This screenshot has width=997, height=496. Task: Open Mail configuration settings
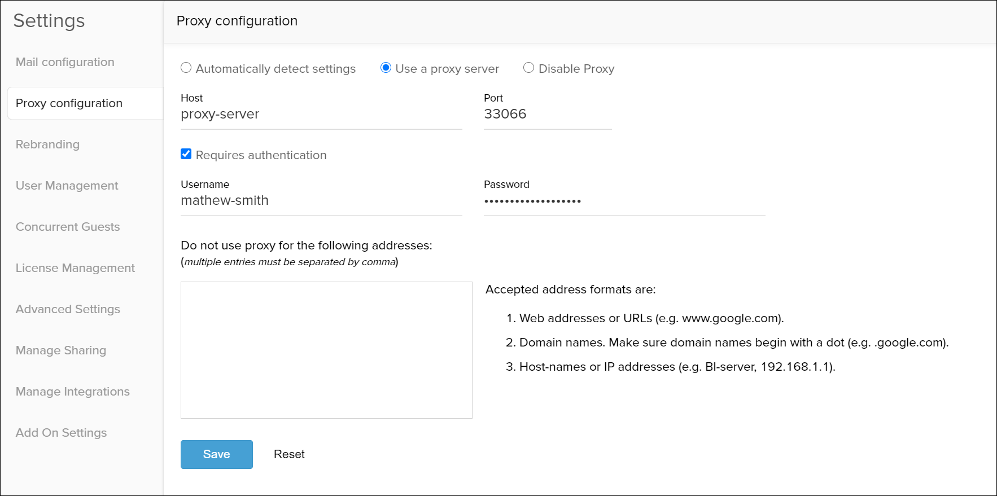click(x=65, y=62)
